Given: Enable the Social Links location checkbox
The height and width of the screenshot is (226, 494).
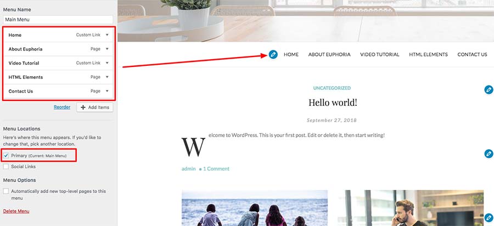Looking at the screenshot, I should point(6,167).
